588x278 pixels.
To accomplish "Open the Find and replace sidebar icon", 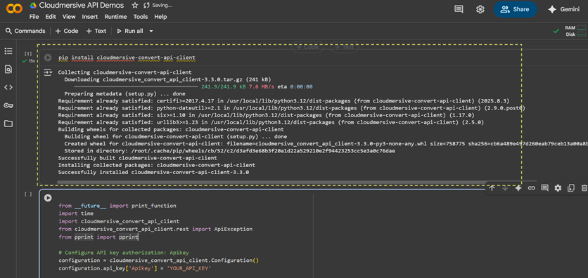I will point(8,69).
